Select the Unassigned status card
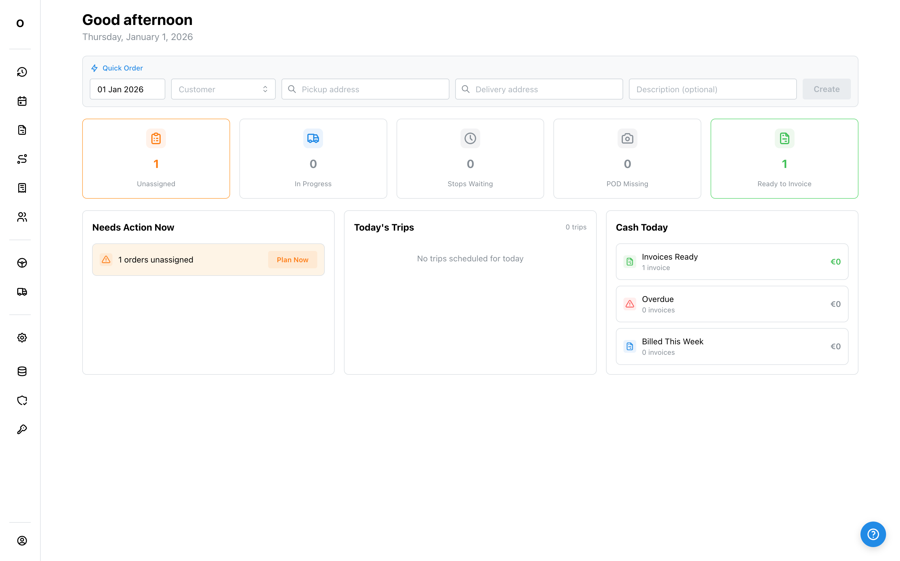The width and height of the screenshot is (900, 561). point(156,159)
